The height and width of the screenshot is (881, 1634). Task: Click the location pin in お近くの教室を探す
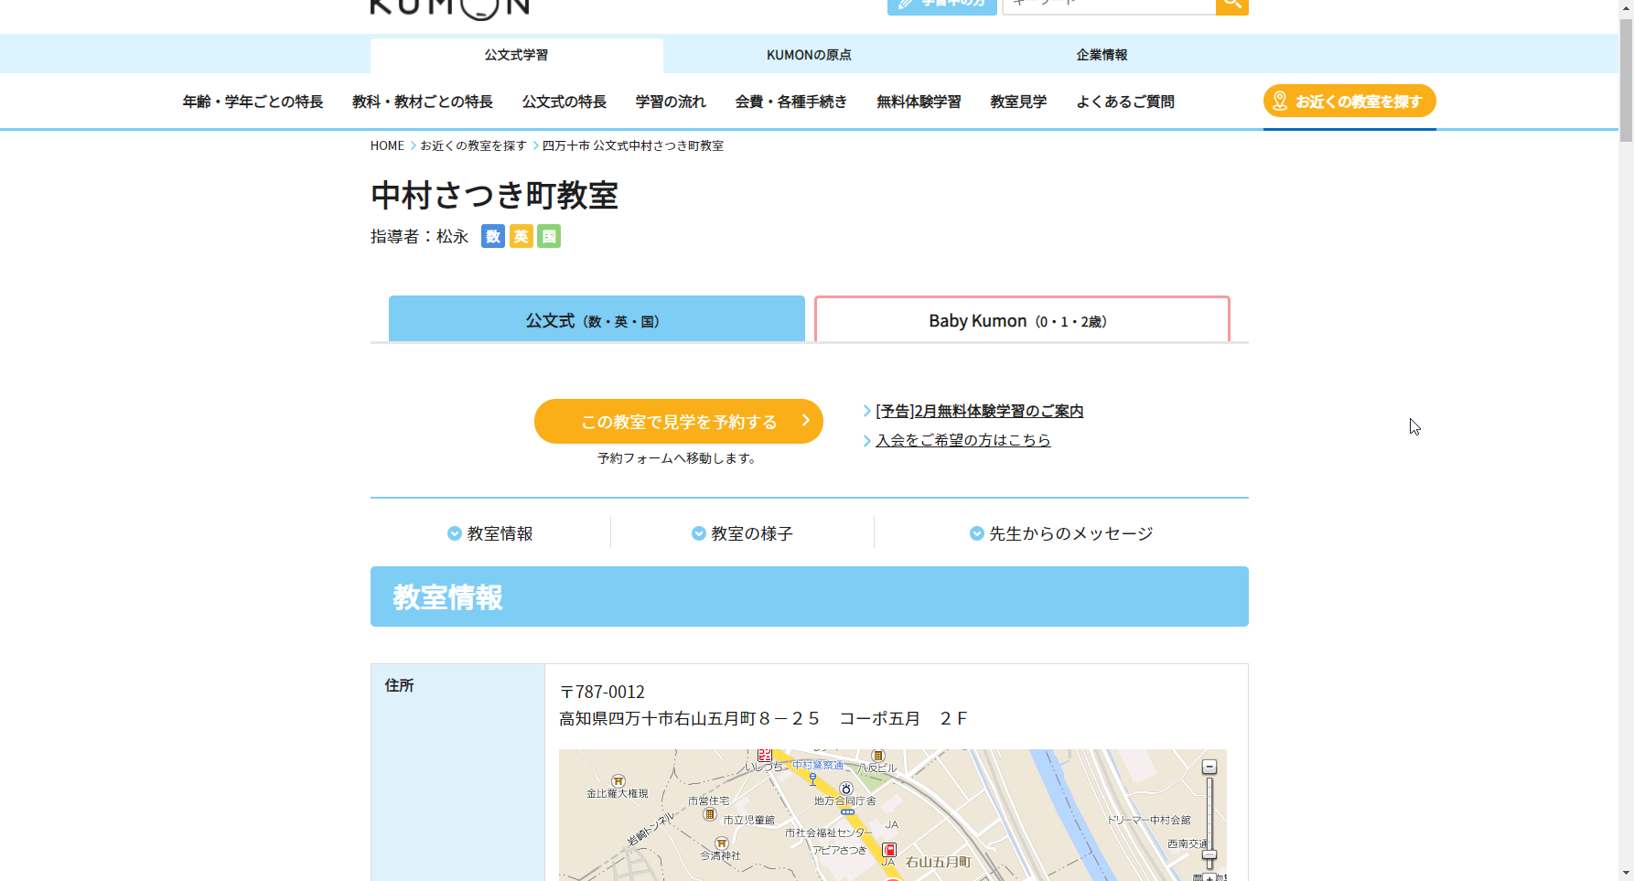pyautogui.click(x=1280, y=101)
